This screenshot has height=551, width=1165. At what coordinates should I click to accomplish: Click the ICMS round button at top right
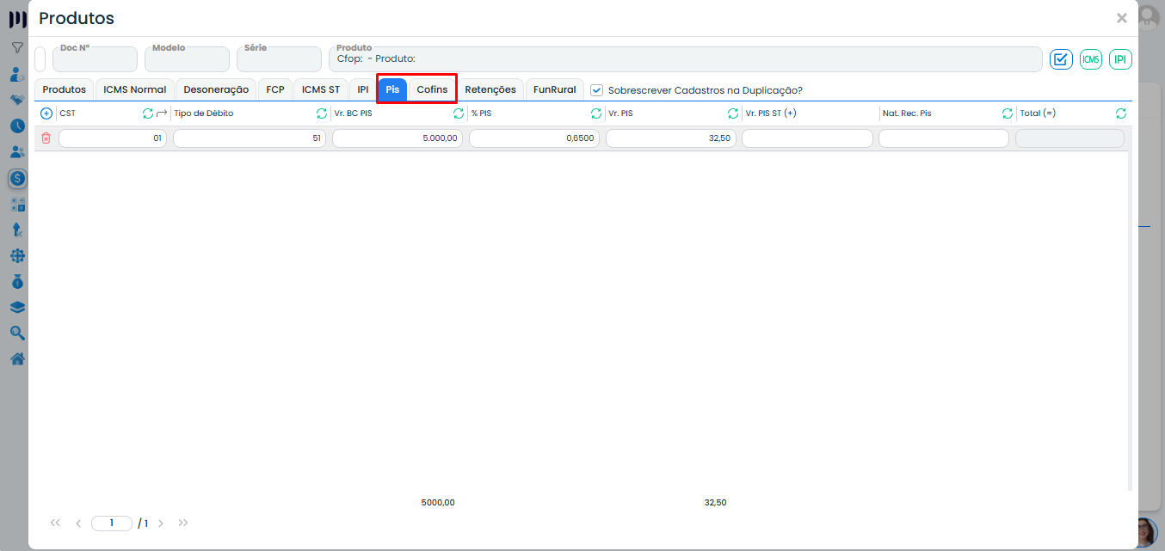click(1091, 59)
